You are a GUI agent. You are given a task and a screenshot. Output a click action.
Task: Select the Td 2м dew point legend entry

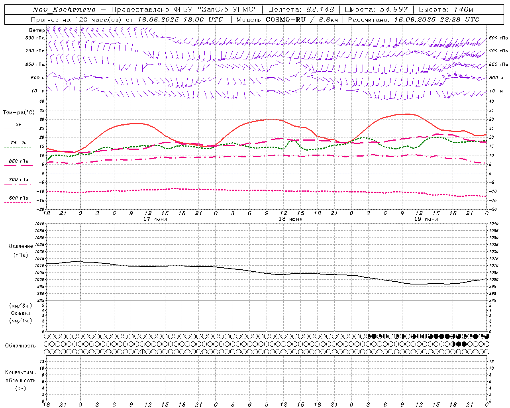point(19,143)
